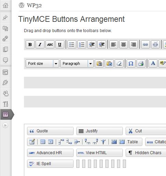
Task: Click the Print icon
Action: (x=141, y=63)
